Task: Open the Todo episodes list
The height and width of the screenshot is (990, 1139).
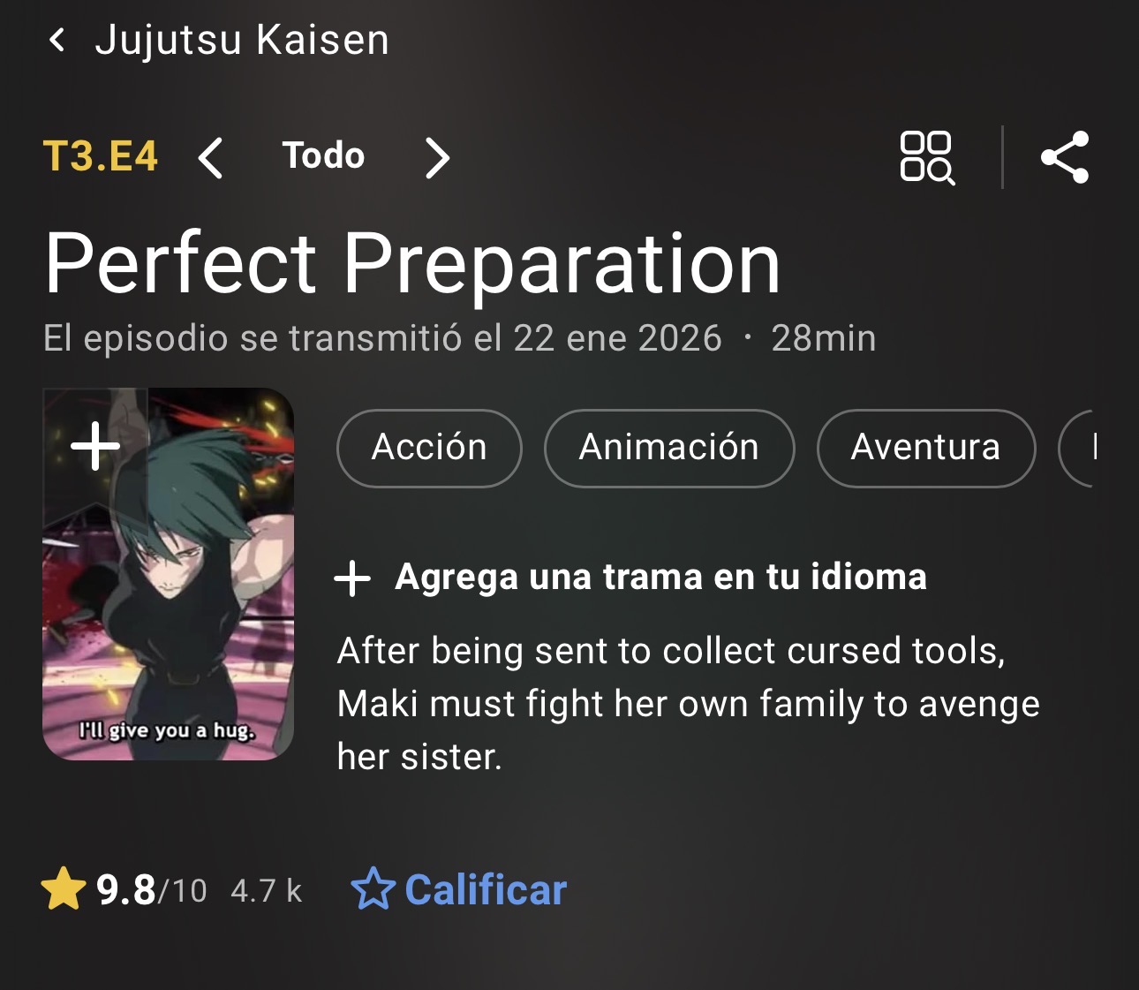Action: tap(323, 155)
